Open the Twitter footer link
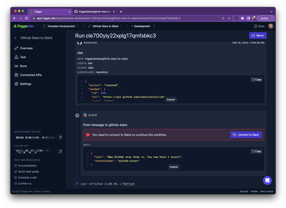The width and height of the screenshot is (286, 208). click(254, 191)
